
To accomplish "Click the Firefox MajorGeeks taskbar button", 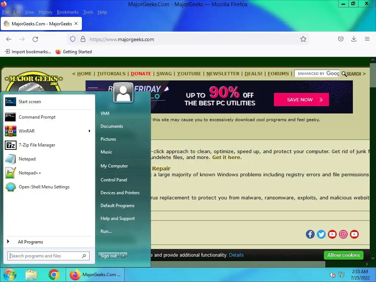I will 95,275.
